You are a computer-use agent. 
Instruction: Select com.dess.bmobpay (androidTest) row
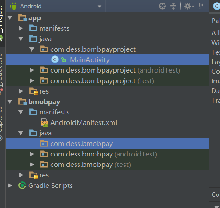pyautogui.click(x=107, y=154)
